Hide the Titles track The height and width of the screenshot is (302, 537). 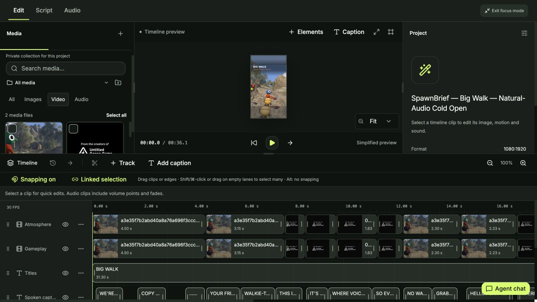[x=65, y=273]
